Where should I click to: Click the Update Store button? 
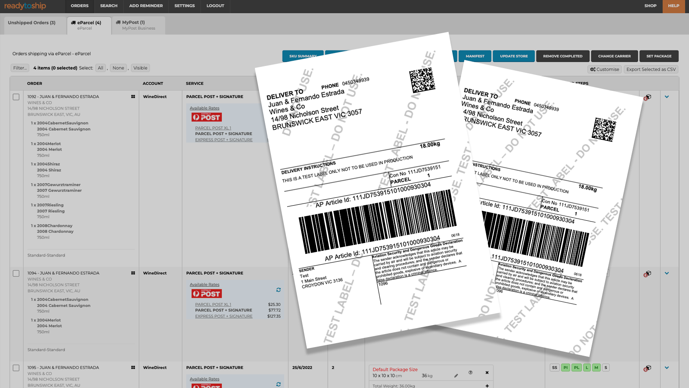pos(514,56)
